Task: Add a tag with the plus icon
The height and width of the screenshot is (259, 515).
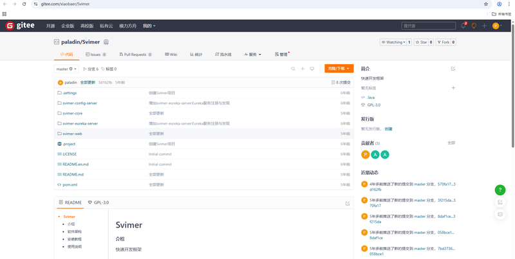Action: click(453, 88)
